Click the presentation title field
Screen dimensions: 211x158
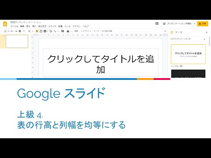point(25,22)
